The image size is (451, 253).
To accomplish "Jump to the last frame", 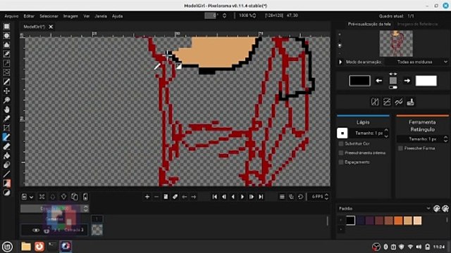I will [x=261, y=197].
